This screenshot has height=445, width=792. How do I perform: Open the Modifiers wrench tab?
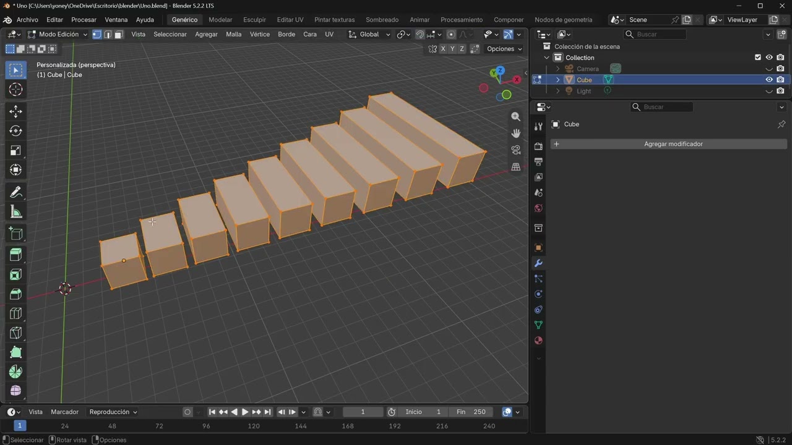(x=538, y=264)
